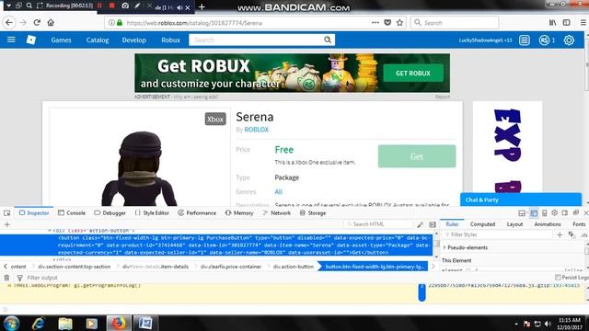
Task: Clear the web console with trash icon
Action: (x=6, y=278)
